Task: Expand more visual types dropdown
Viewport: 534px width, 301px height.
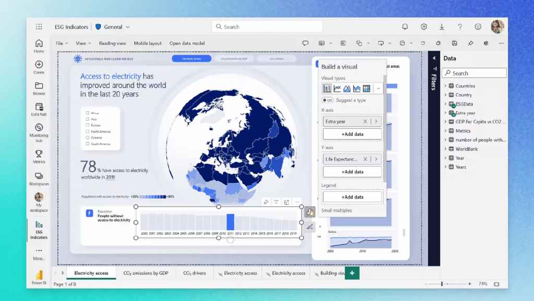Action: [x=378, y=89]
